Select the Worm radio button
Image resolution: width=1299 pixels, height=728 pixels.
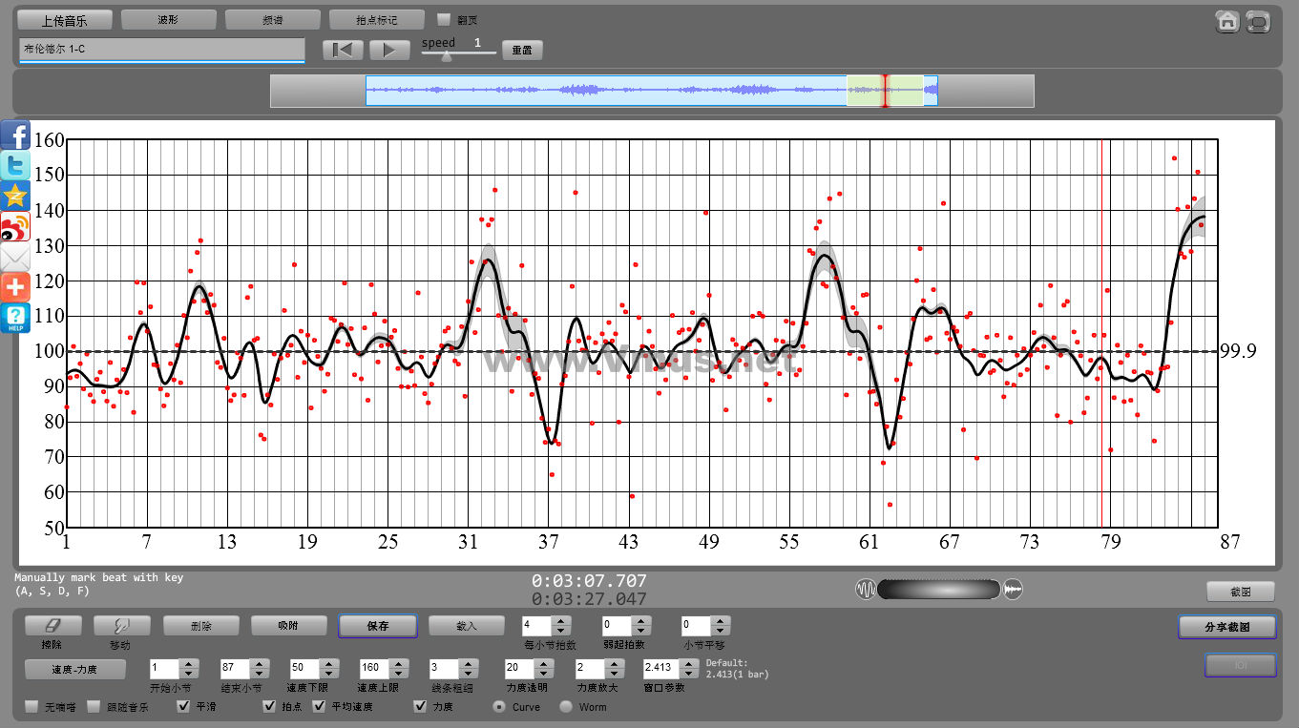566,707
